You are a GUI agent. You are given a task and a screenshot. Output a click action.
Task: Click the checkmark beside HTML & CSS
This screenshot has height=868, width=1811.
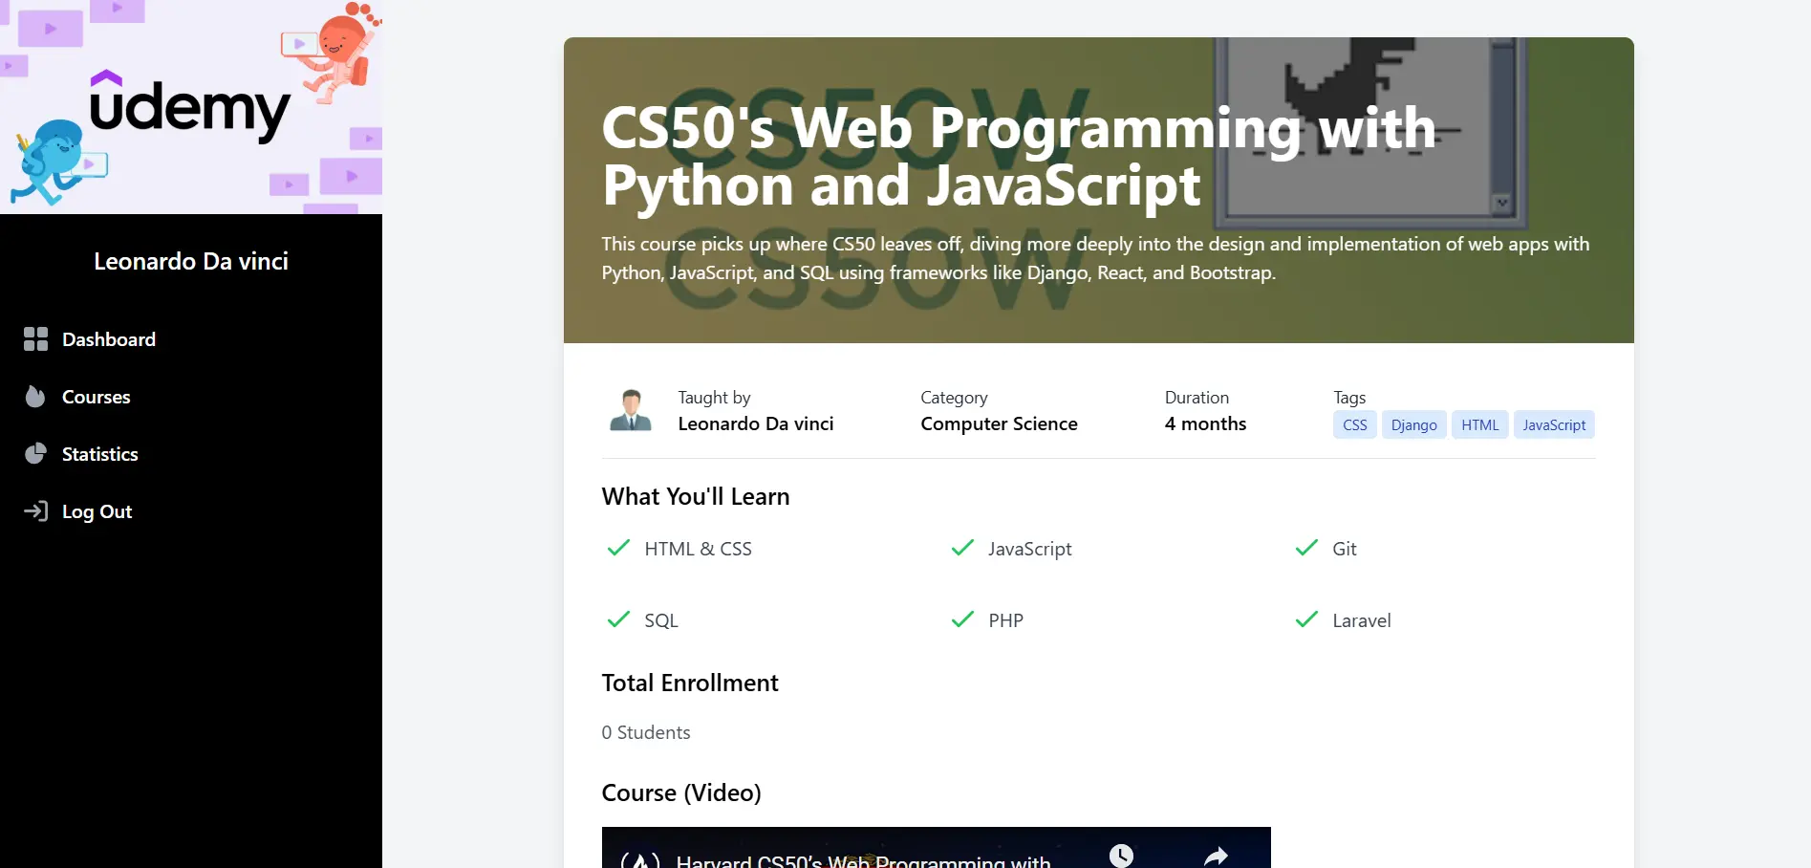618,548
